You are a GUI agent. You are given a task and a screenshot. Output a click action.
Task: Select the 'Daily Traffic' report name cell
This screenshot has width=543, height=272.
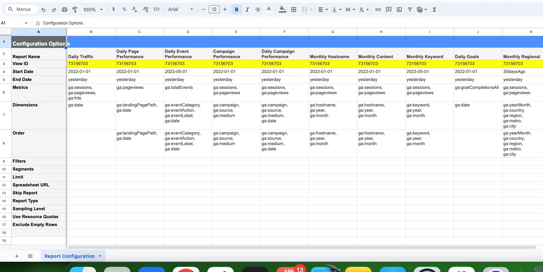91,54
